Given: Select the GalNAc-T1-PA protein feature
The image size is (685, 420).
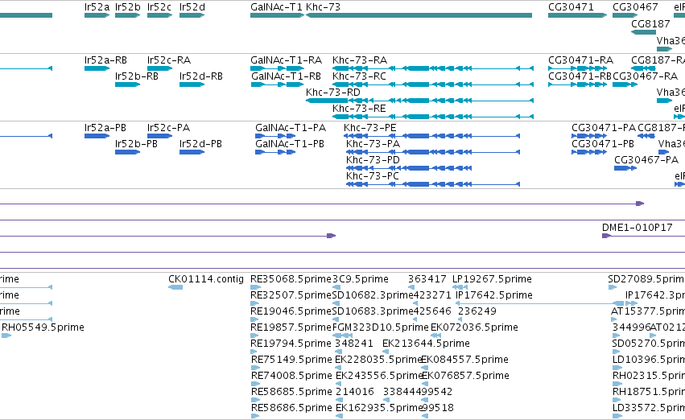Looking at the screenshot, I should (x=275, y=136).
